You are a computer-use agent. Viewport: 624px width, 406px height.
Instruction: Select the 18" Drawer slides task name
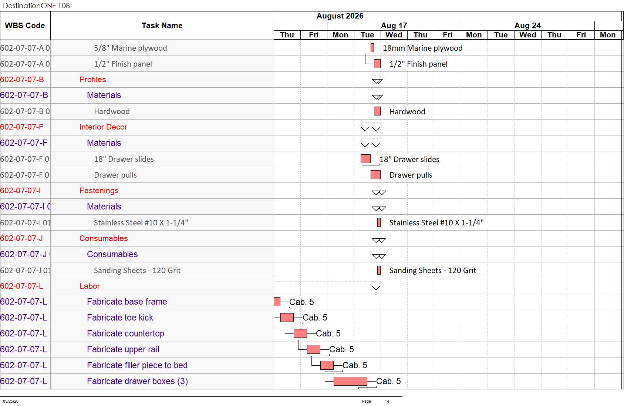click(x=124, y=159)
